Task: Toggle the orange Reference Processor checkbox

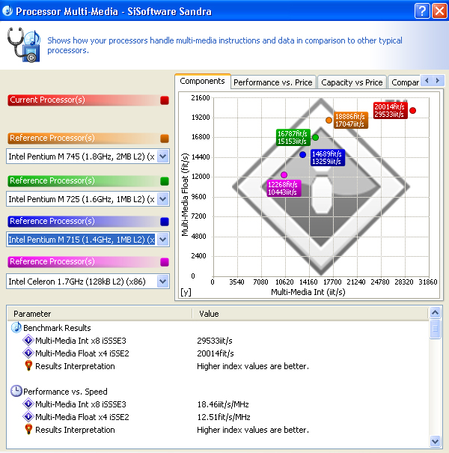Action: coord(165,139)
